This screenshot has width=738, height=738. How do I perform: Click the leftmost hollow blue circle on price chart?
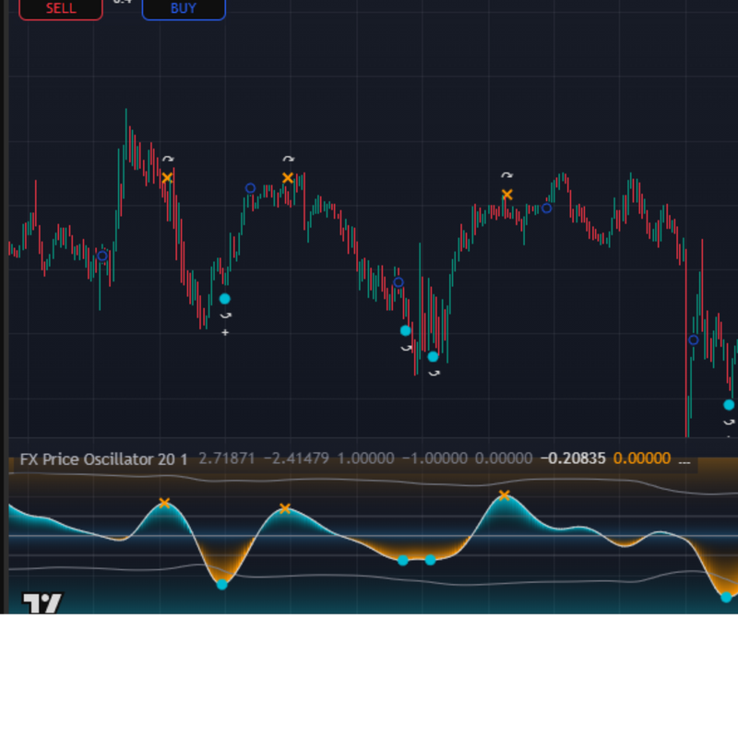102,256
